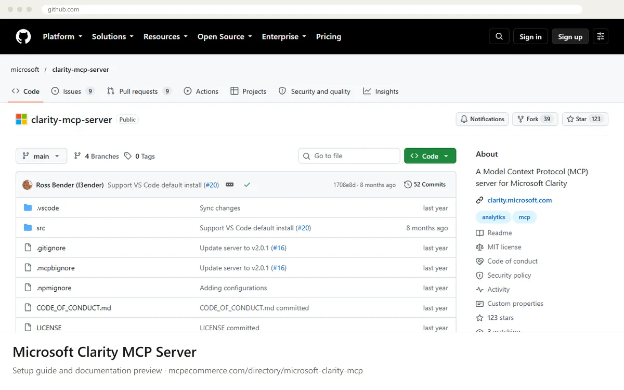Click the LICENSE file icon
The width and height of the screenshot is (624, 390).
point(28,328)
